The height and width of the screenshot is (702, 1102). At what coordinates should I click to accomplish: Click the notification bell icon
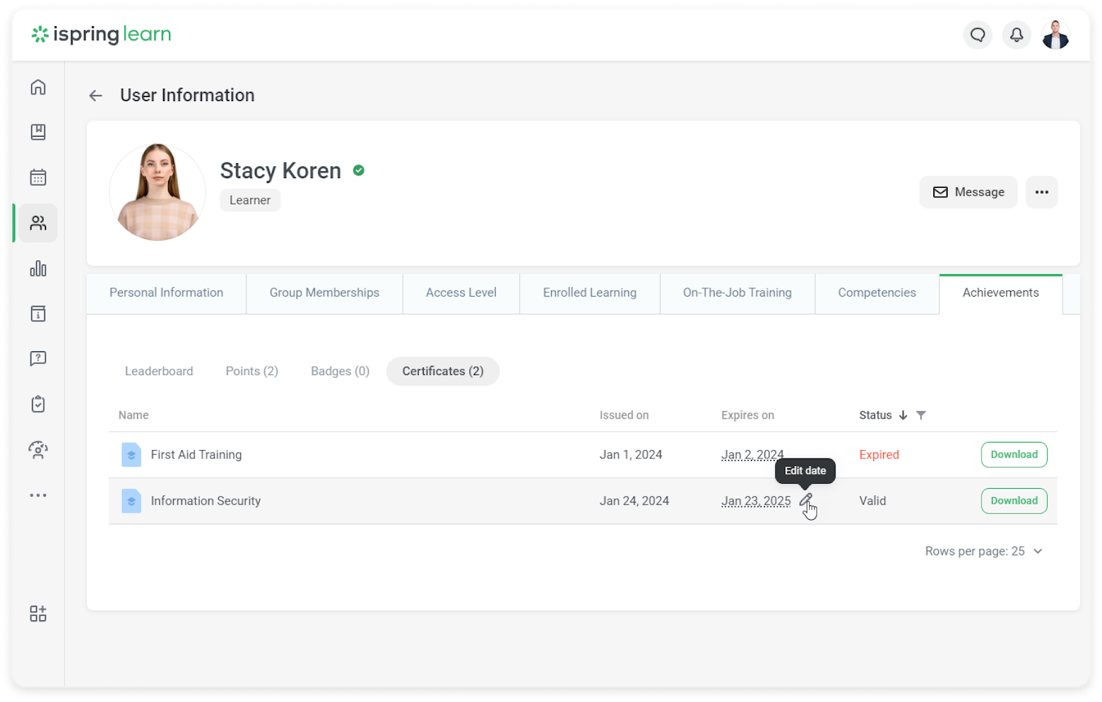click(1016, 34)
